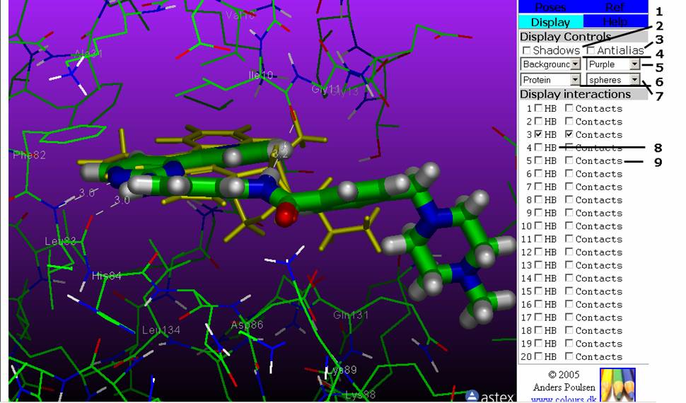
Task: Open the Background dropdown
Action: point(550,64)
